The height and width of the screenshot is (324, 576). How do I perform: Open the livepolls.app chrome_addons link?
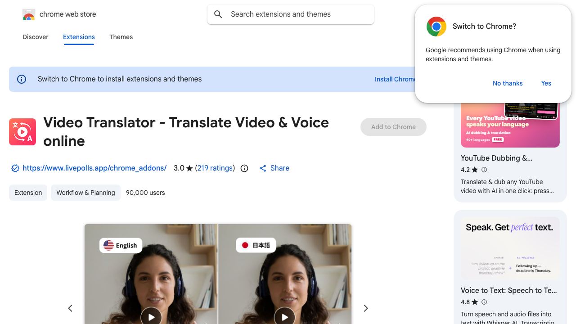94,168
